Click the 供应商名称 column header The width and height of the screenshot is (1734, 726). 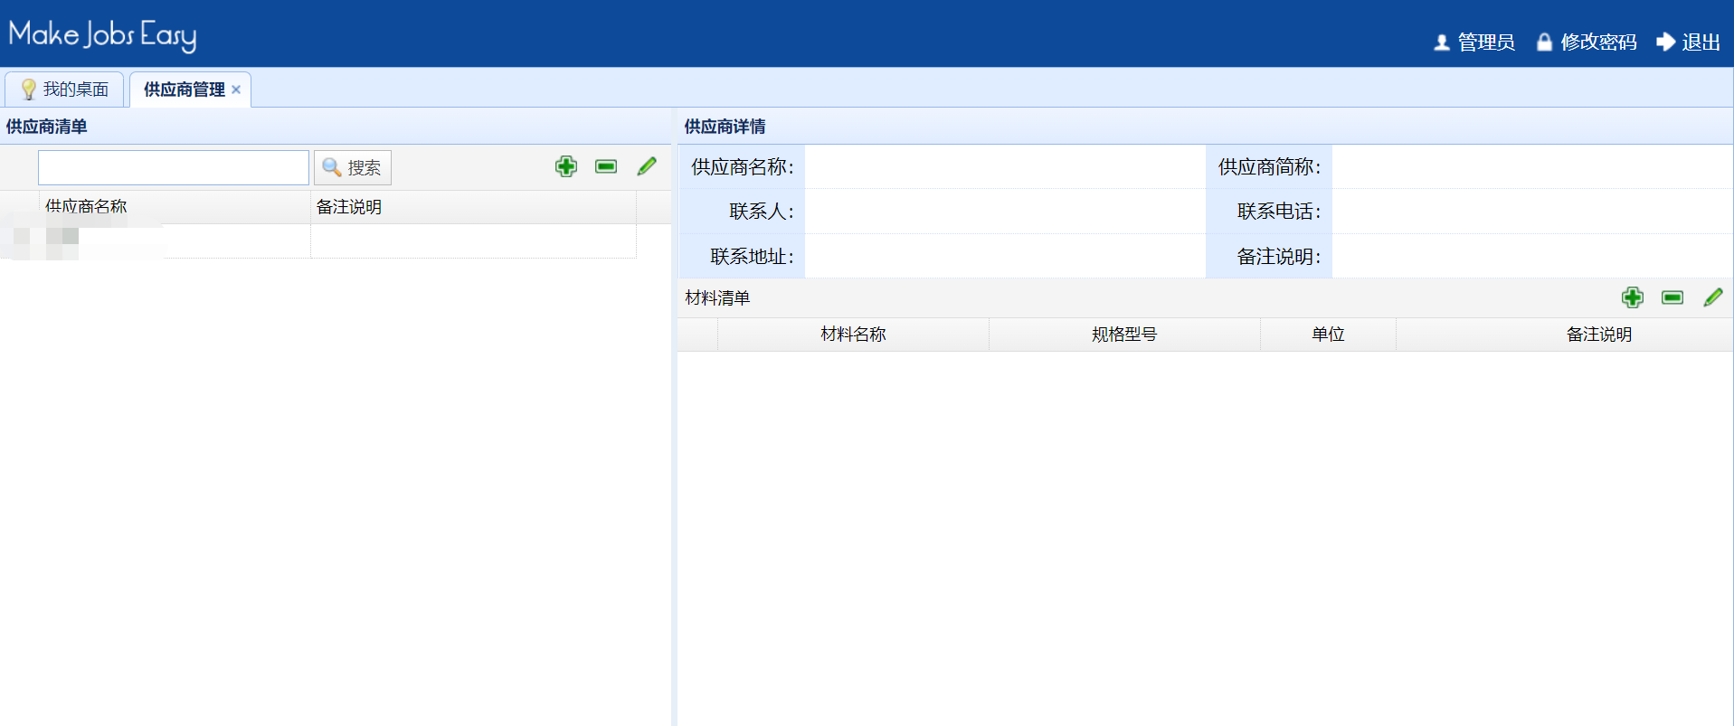tap(86, 207)
